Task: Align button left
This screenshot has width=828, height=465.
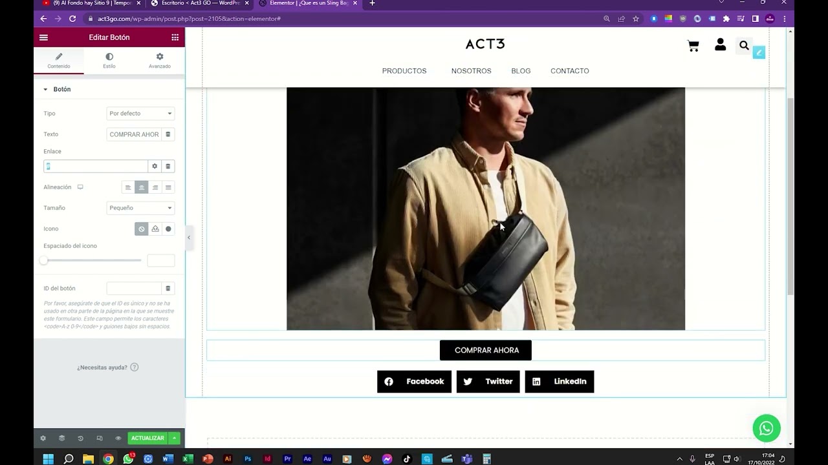Action: pos(128,187)
